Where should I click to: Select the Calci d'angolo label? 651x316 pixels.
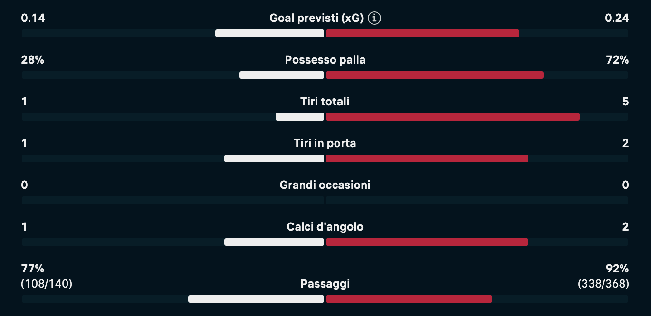pos(325,227)
